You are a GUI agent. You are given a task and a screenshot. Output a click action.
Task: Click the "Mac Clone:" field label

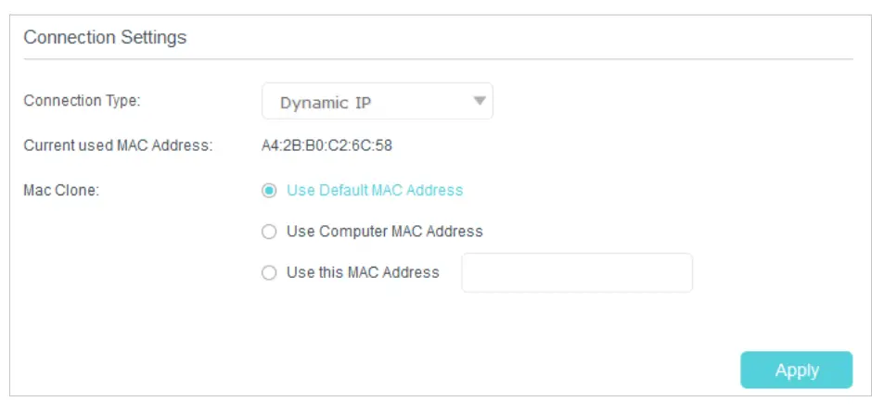[x=62, y=190]
